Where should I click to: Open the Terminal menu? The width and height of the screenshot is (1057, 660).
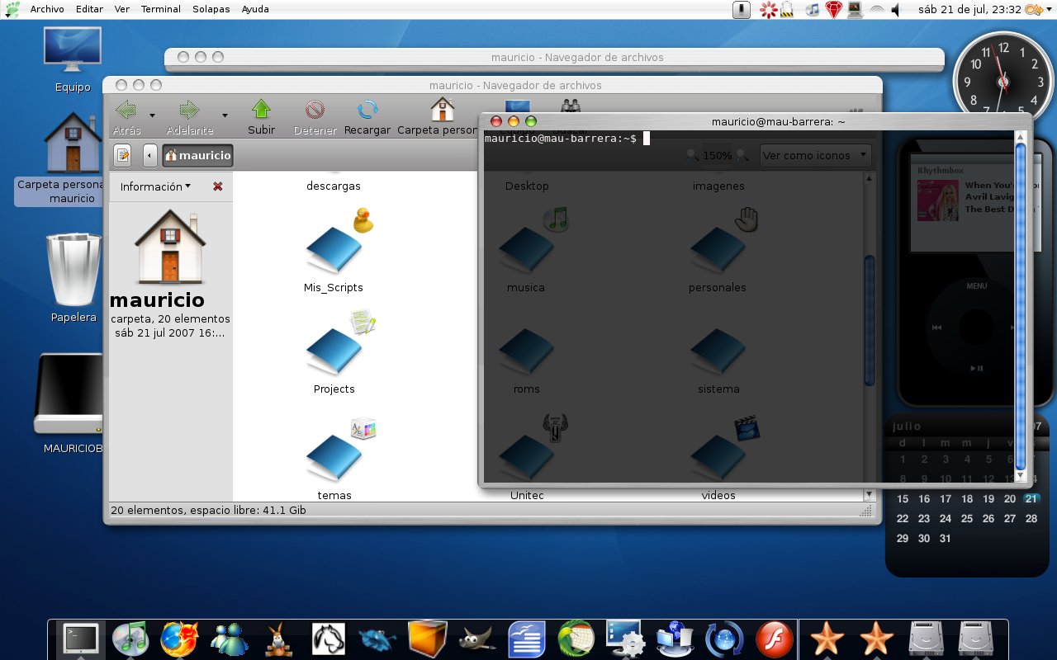[161, 9]
